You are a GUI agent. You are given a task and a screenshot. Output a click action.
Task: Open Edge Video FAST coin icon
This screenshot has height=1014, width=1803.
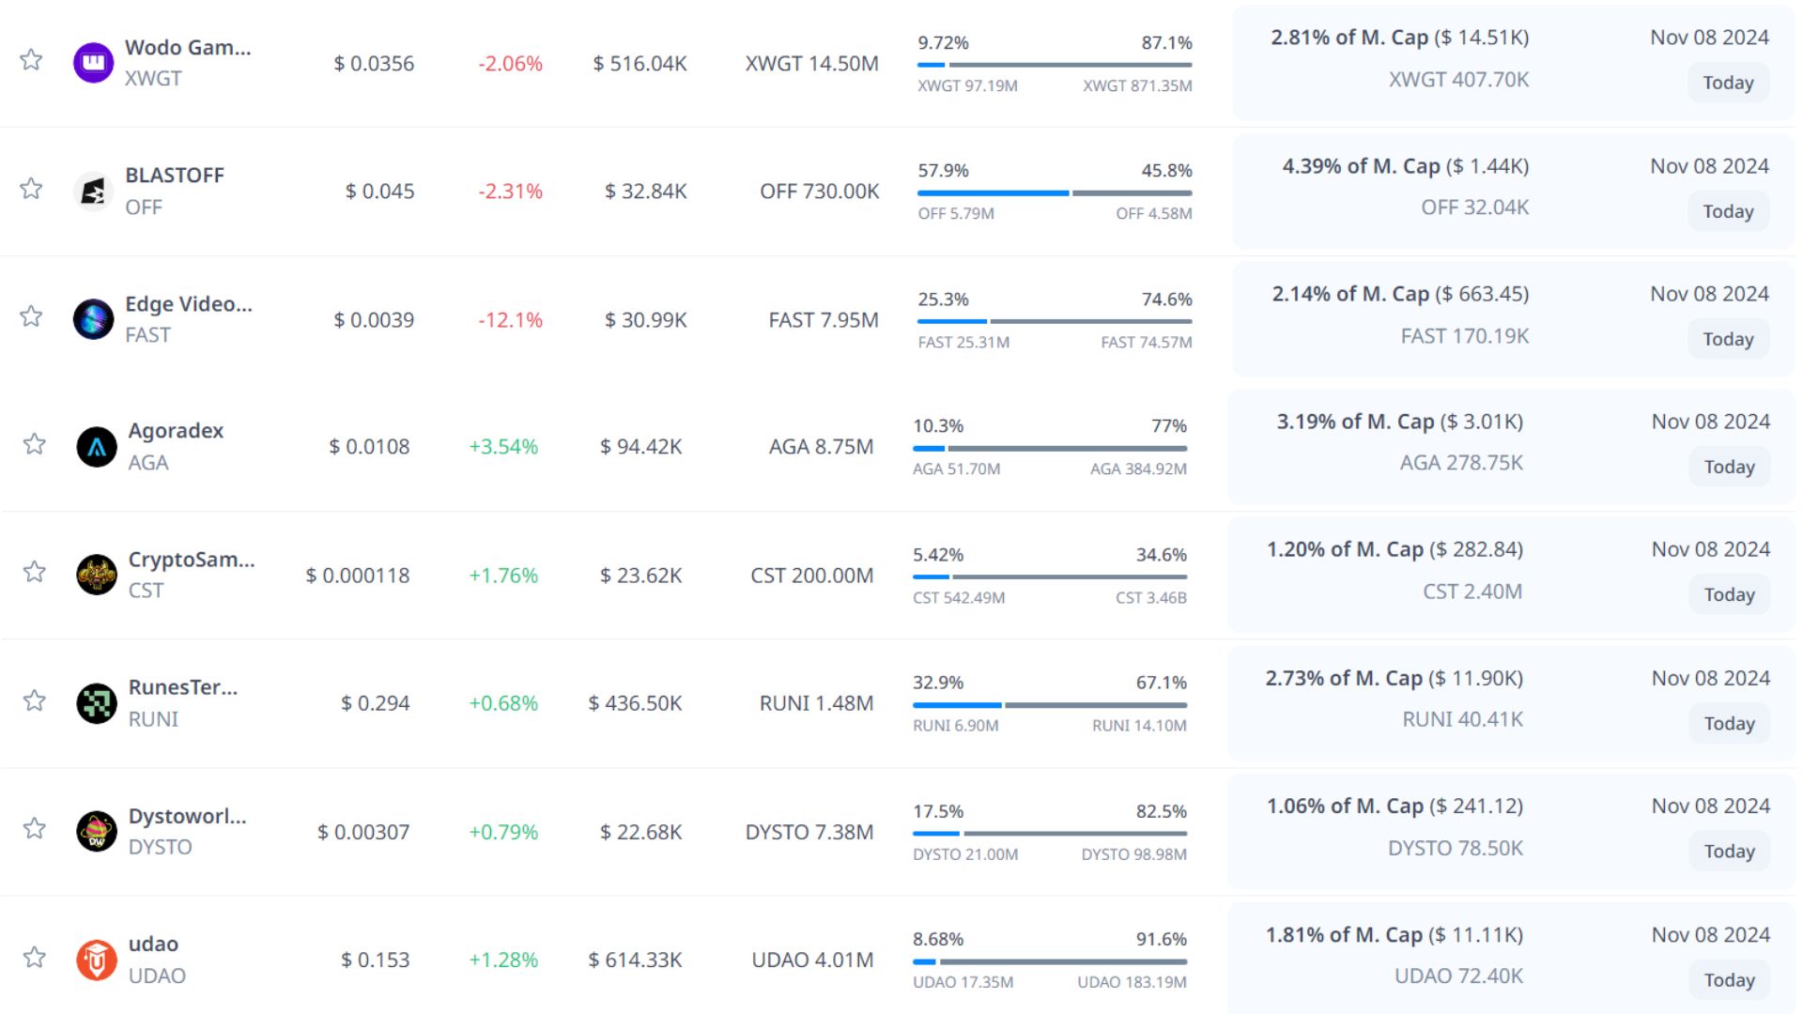pyautogui.click(x=93, y=319)
